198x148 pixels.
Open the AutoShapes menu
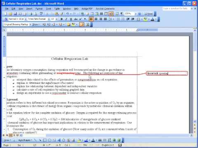click(25, 140)
